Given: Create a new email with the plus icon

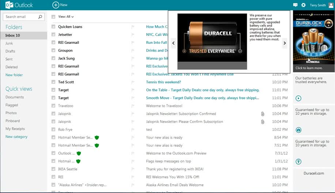Looking at the screenshot, I should (56, 5).
